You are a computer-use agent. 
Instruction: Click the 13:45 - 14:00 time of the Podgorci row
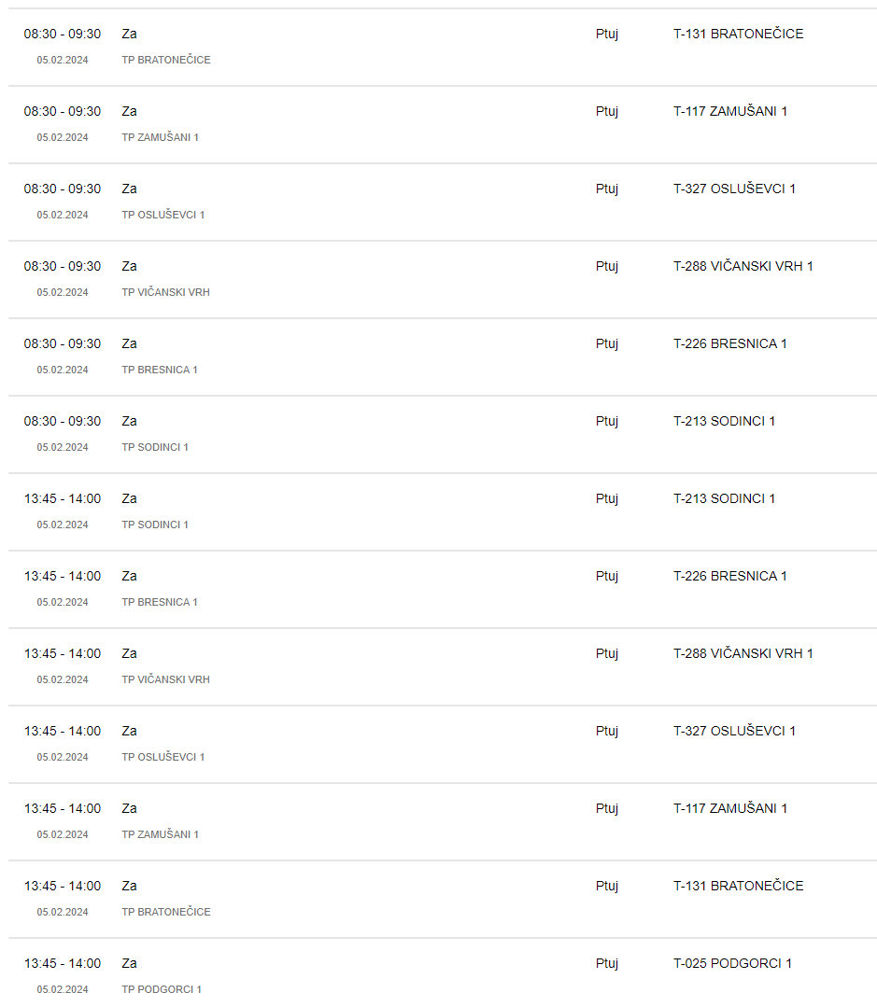pyautogui.click(x=63, y=963)
